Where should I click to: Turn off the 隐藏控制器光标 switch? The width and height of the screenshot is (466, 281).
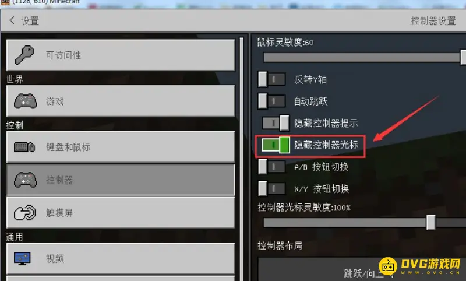[275, 145]
